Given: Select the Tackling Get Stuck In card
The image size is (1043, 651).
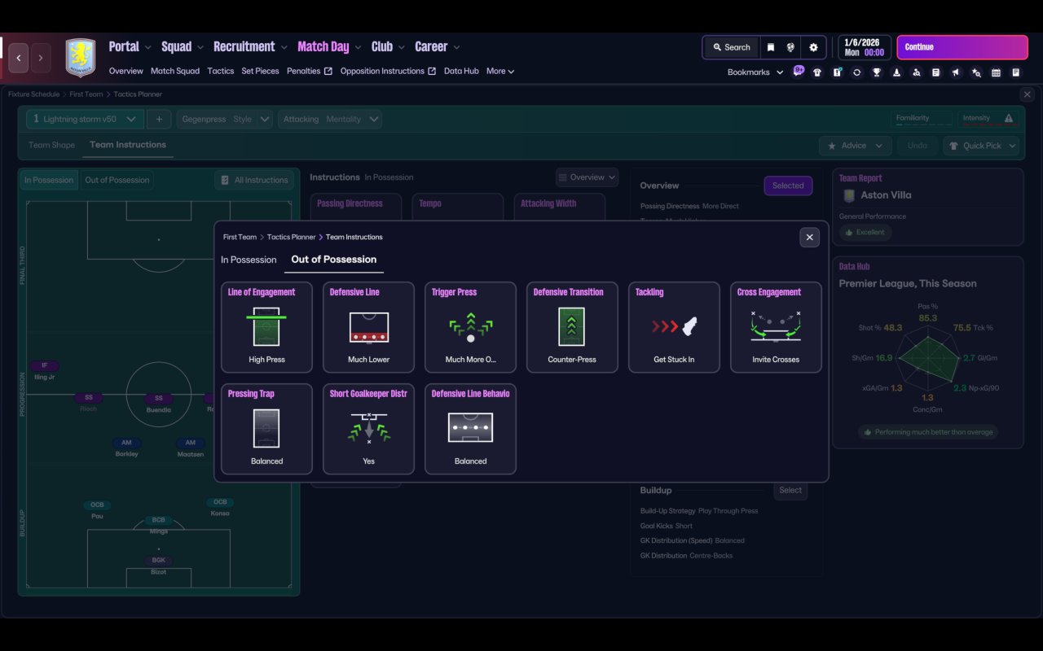Looking at the screenshot, I should click(674, 327).
